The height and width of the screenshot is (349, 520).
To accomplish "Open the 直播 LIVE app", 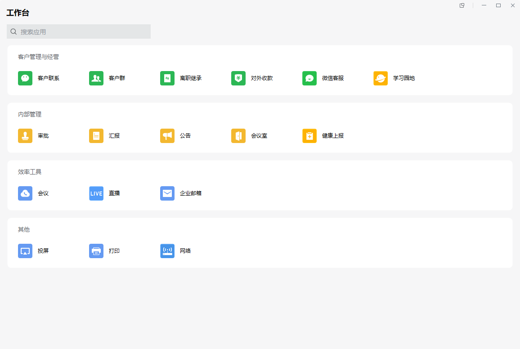I will pyautogui.click(x=96, y=193).
